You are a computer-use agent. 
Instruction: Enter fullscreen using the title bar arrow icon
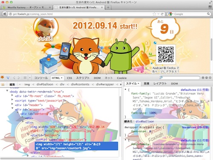210,2
